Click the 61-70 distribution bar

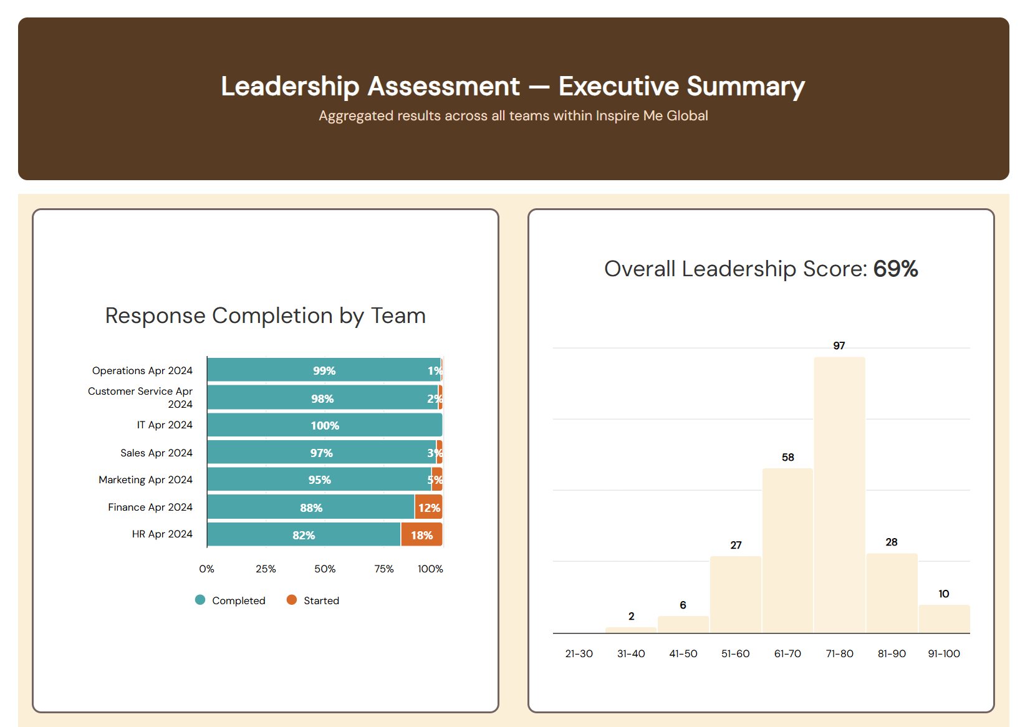(787, 549)
